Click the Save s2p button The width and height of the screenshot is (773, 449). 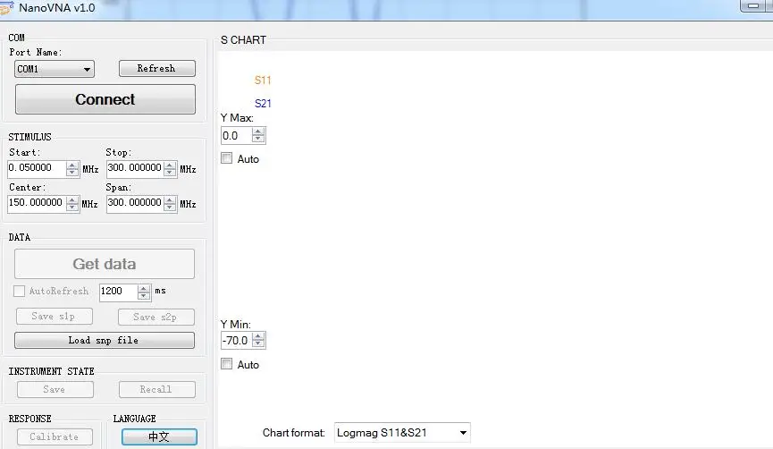(156, 317)
